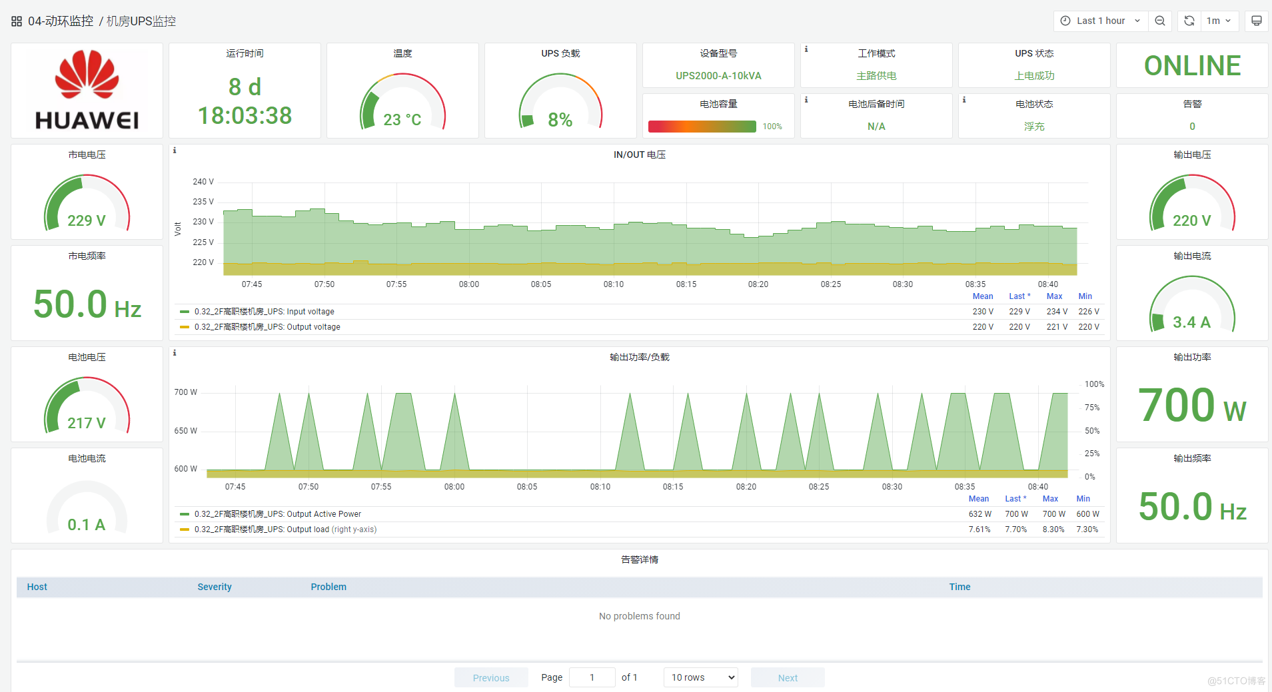The height and width of the screenshot is (692, 1272).
Task: Open the 电池电流 panel title menu
Action: pos(87,458)
